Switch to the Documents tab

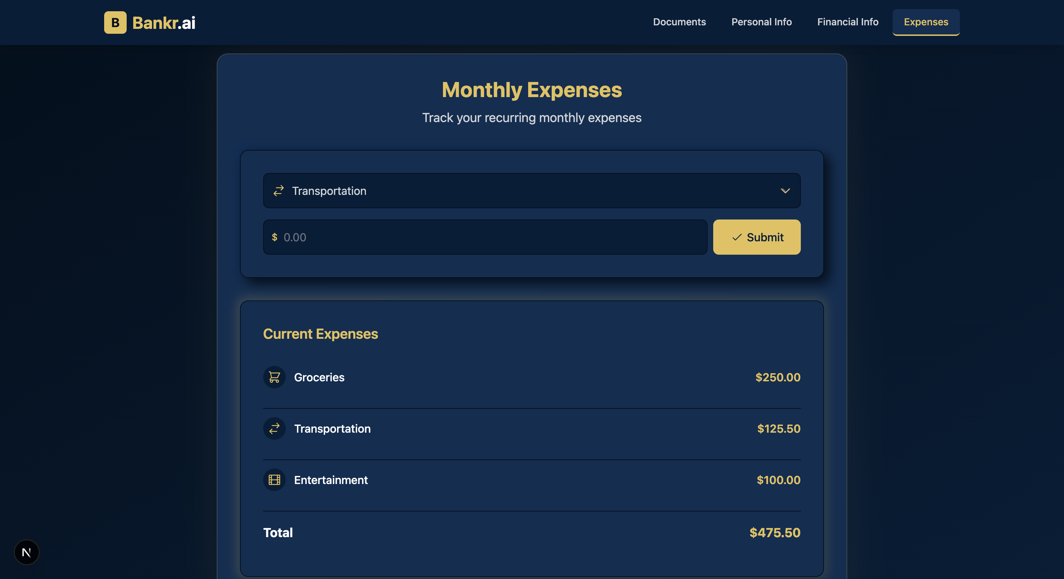tap(679, 22)
